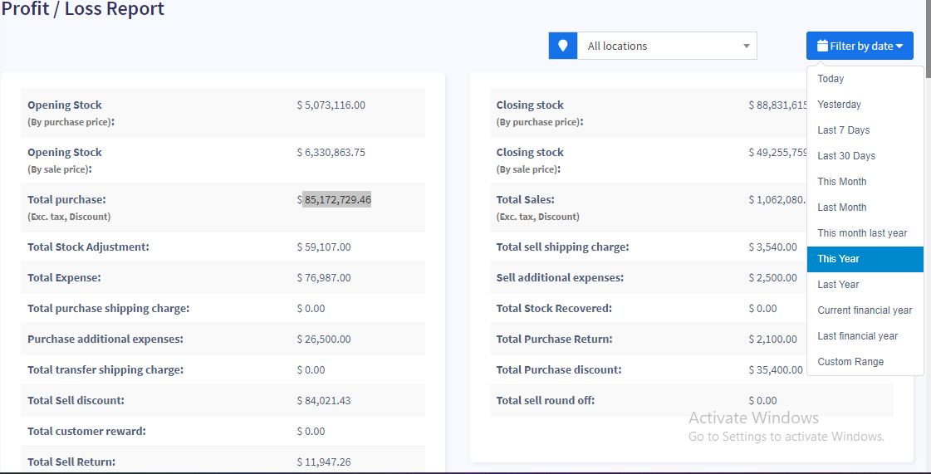Choose the highlighted This Year option
The width and height of the screenshot is (931, 474).
point(865,259)
